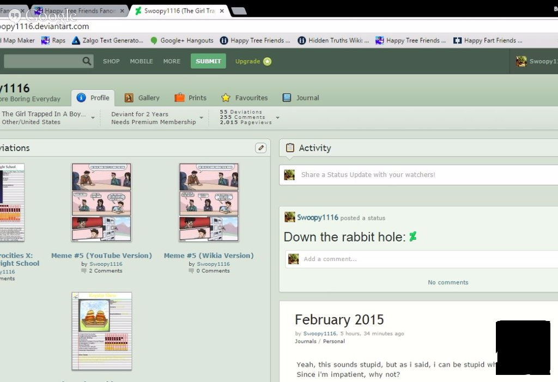This screenshot has height=382, width=558.
Task: Open the Google+ Hangouts bookmark
Action: coord(182,40)
